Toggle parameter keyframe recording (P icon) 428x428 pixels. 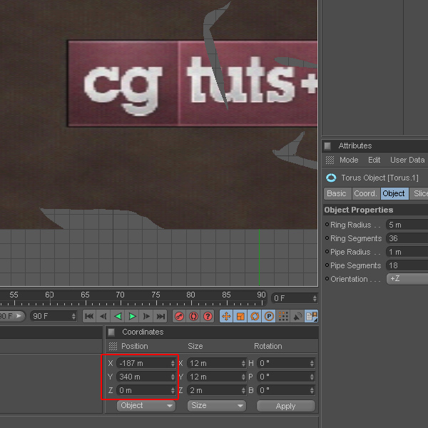tap(269, 316)
